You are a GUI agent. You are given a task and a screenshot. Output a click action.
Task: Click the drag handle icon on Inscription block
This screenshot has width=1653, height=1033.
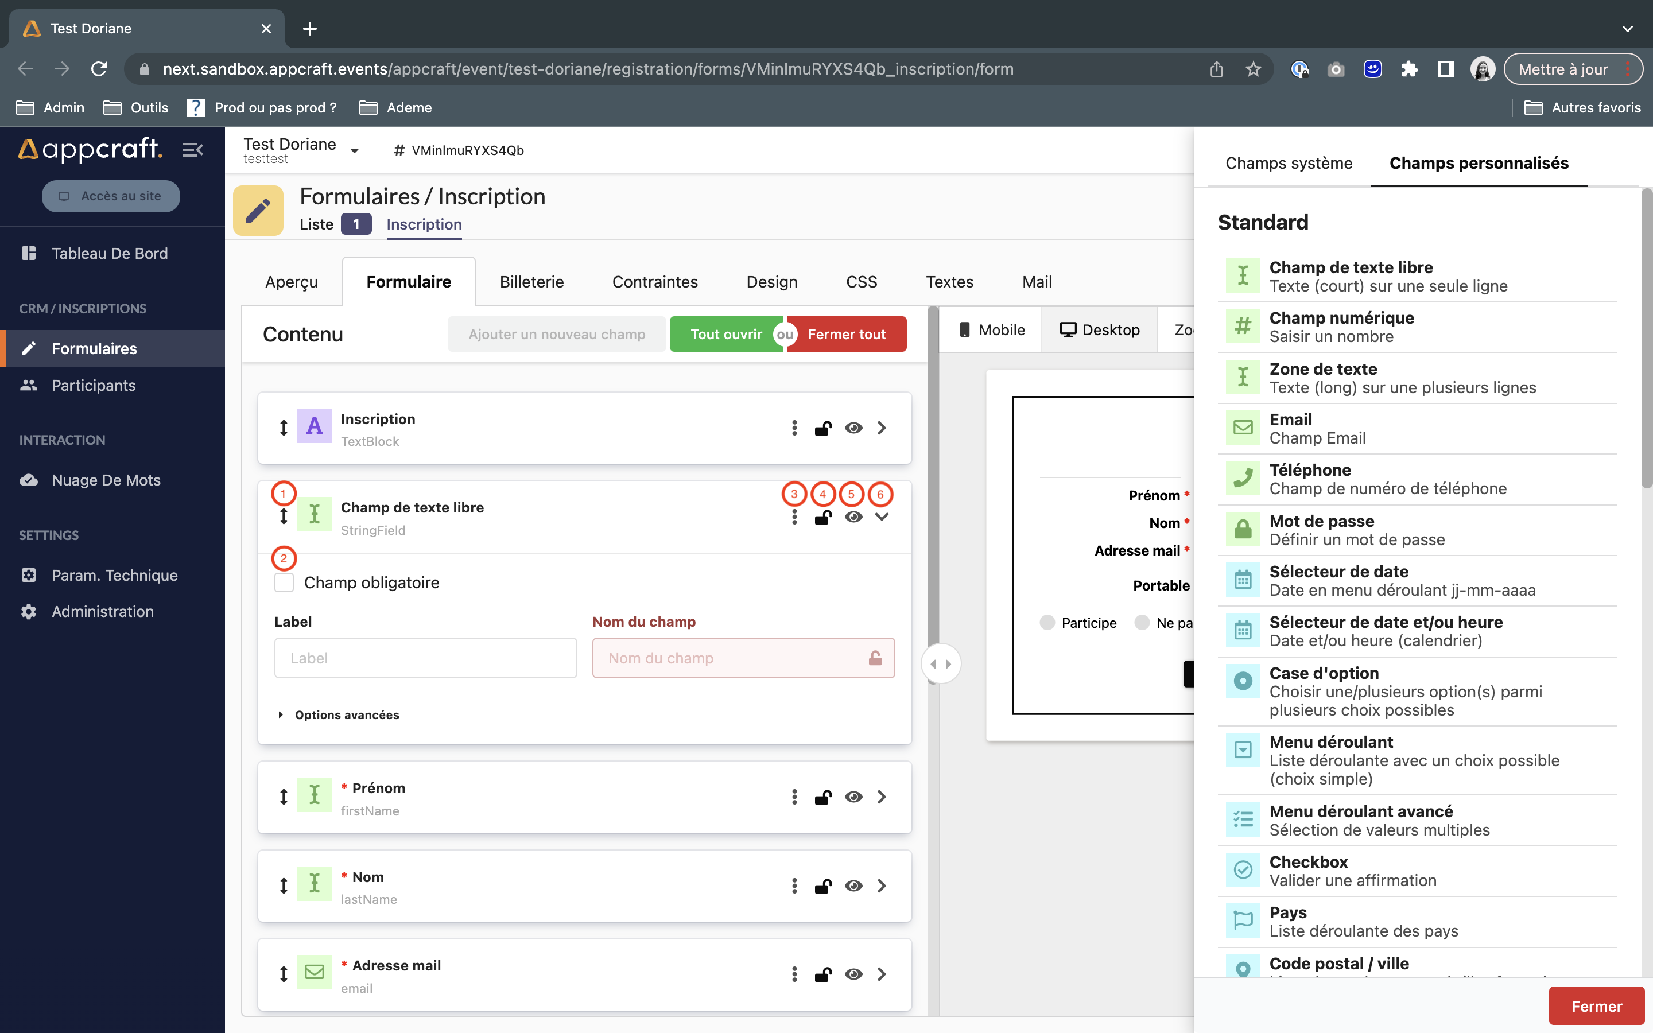tap(282, 427)
